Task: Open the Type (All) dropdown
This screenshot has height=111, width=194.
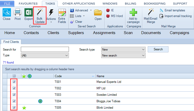Action: (44, 55)
